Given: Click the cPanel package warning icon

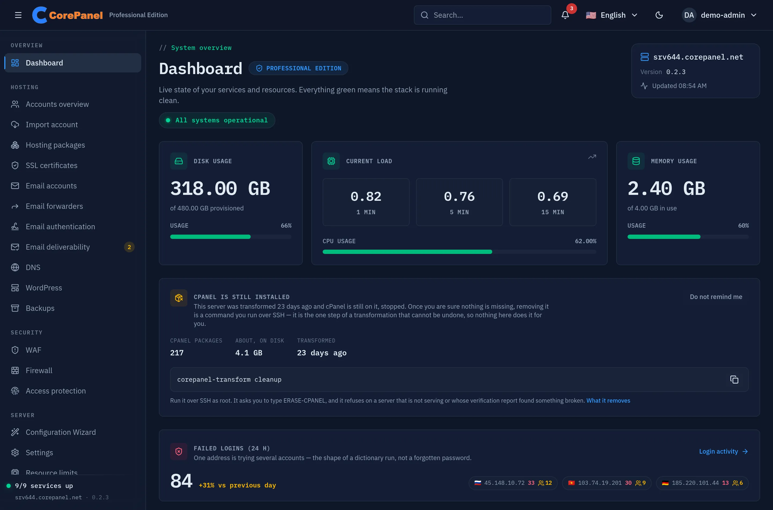Looking at the screenshot, I should pos(178,298).
